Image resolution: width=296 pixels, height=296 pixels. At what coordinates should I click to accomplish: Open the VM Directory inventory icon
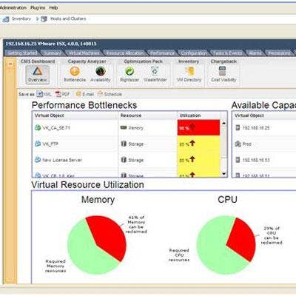[x=189, y=75]
